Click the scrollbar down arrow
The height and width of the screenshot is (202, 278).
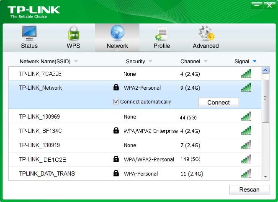pos(265,176)
